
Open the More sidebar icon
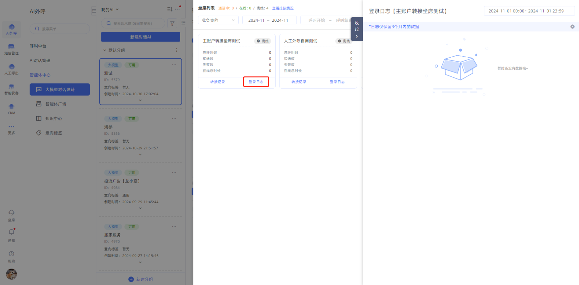11,129
